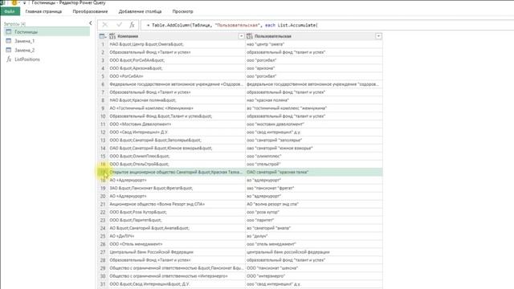
Task: Open the table menu icon in grid corner
Action: 103,36
